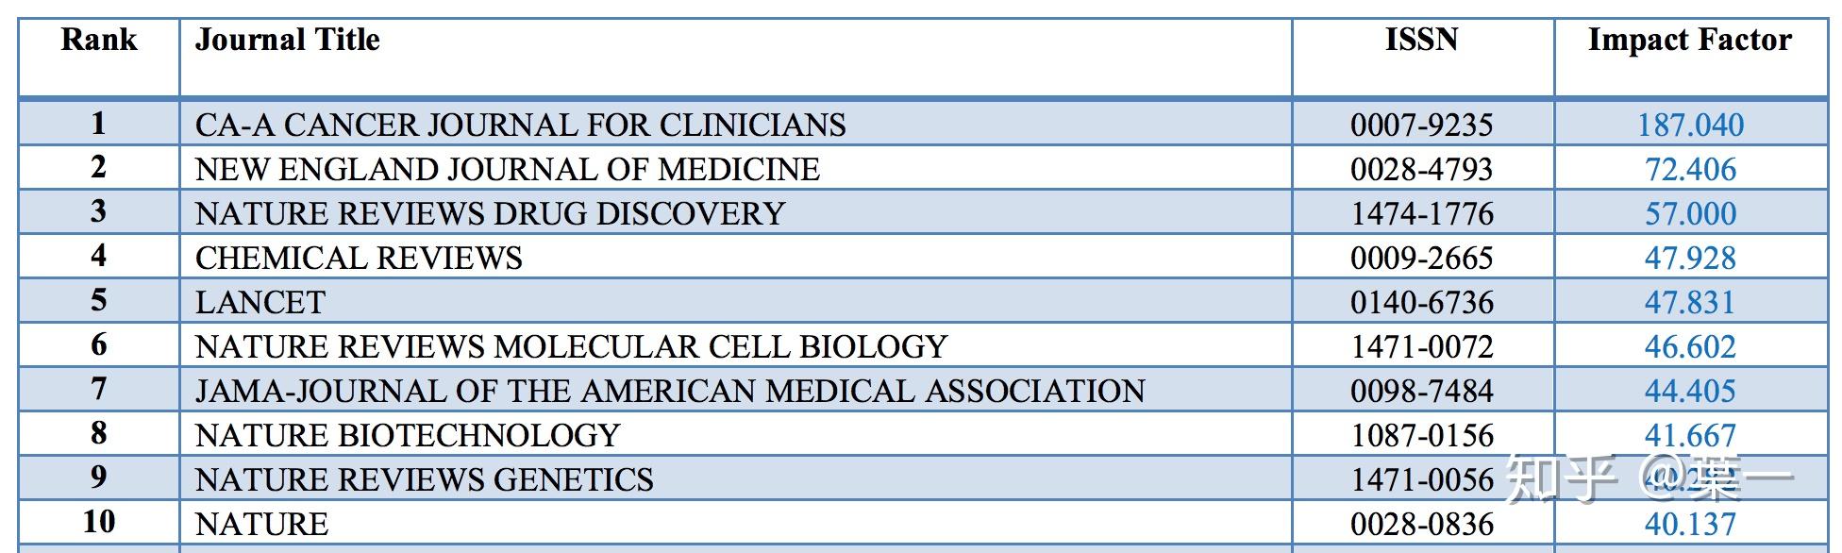
Task: Click the 57.000 impact factor value
Action: (1690, 213)
